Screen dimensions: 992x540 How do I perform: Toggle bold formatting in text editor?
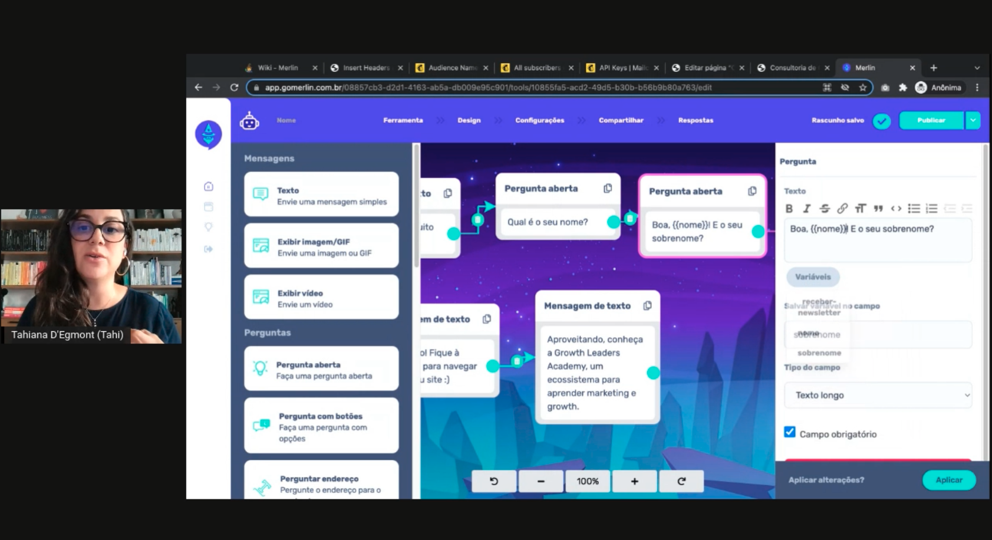(789, 208)
